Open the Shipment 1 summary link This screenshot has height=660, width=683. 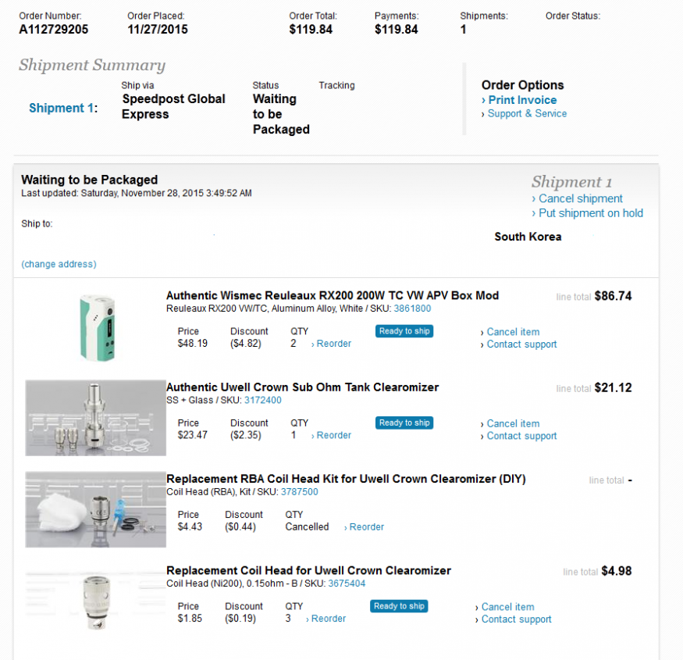[x=61, y=109]
